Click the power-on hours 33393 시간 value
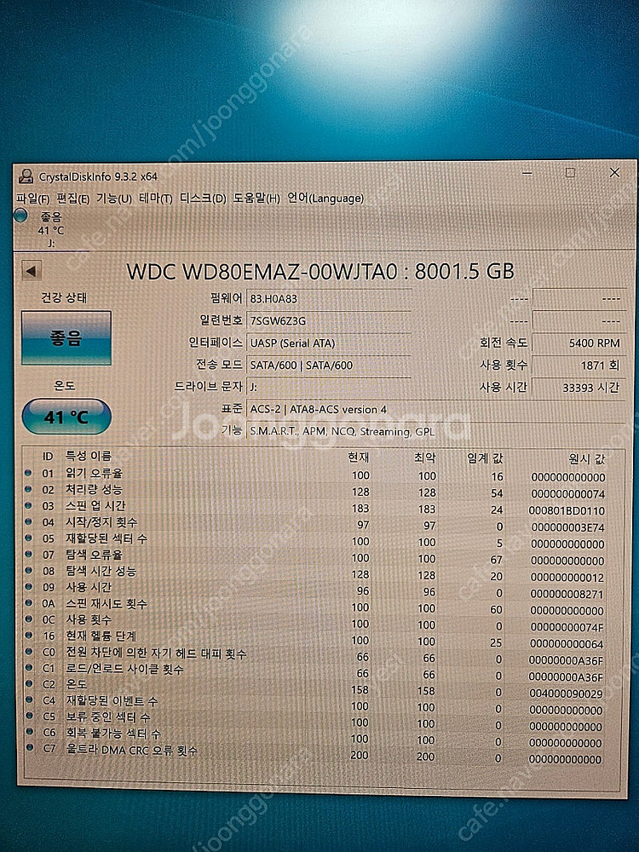Image resolution: width=639 pixels, height=852 pixels. coord(579,388)
